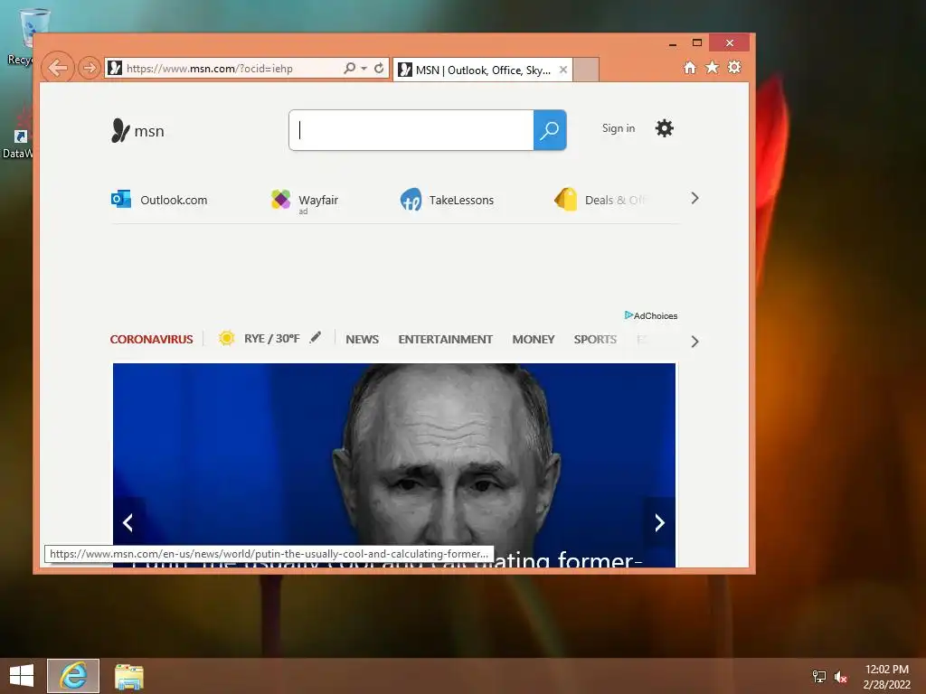
Task: Maximize the Internet Explorer window
Action: pyautogui.click(x=697, y=42)
